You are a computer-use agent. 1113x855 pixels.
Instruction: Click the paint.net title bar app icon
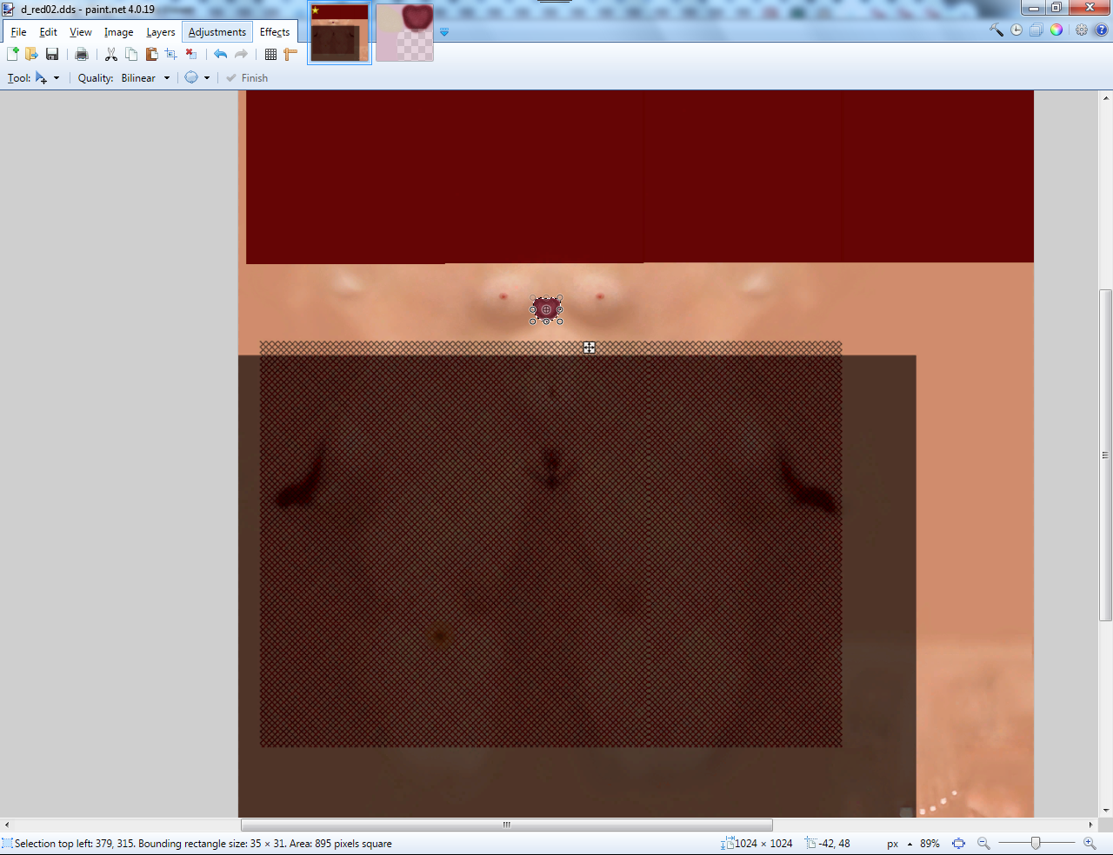[9, 9]
